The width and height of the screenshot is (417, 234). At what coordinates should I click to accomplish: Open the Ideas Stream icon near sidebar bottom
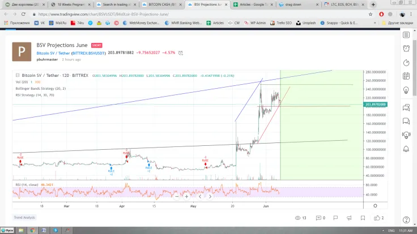click(x=406, y=135)
